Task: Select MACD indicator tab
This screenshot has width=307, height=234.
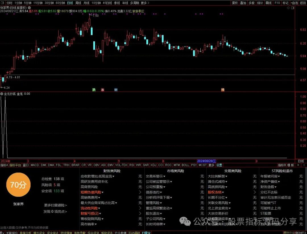Action: coord(35,165)
